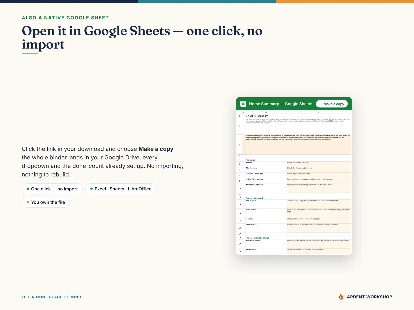Click the '1998 · single-family, two-story' cell
The height and width of the screenshot is (310, 414).
pyautogui.click(x=319, y=175)
